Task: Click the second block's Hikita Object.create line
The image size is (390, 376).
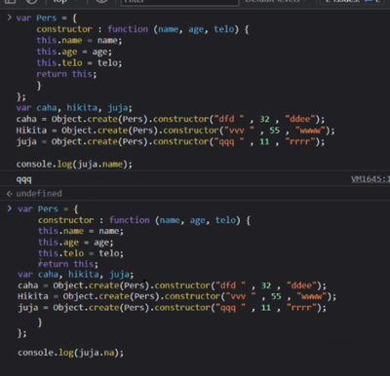Action: pos(177,296)
